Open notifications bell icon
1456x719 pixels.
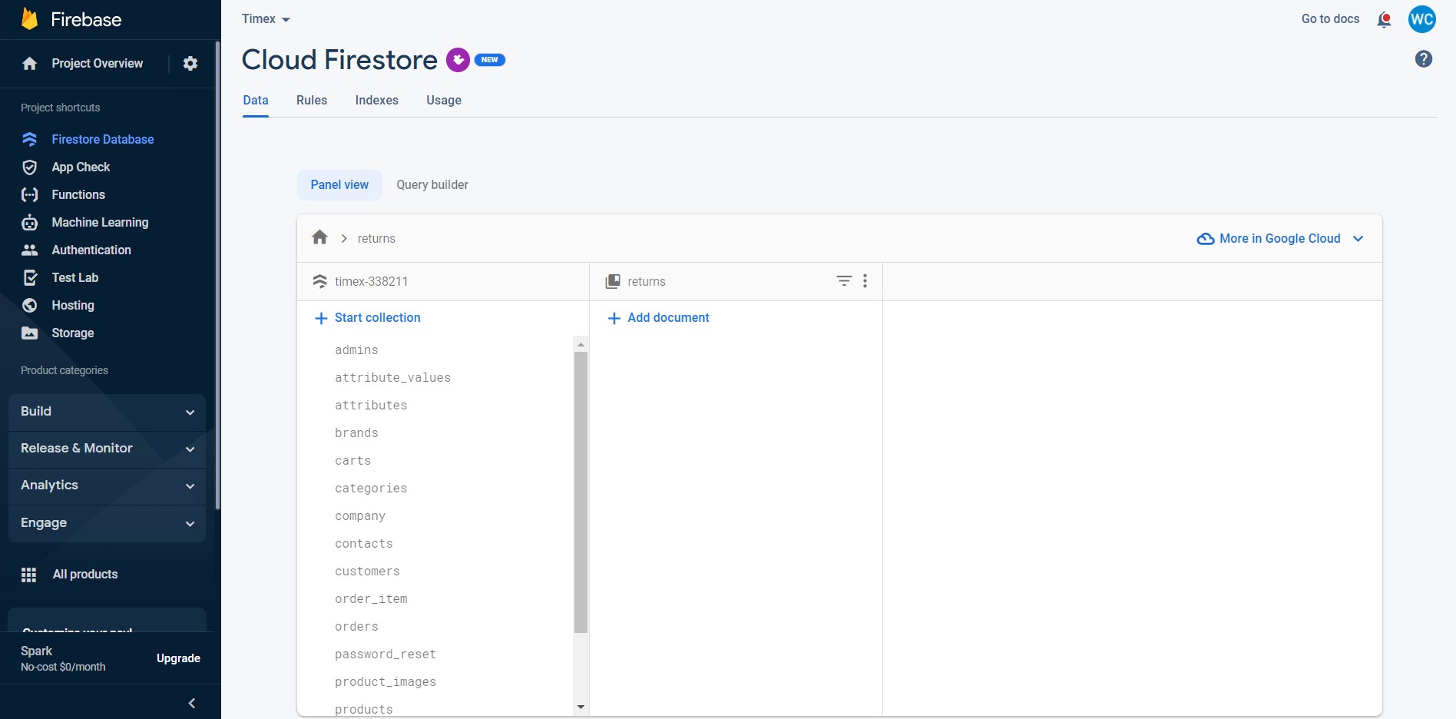pyautogui.click(x=1384, y=19)
